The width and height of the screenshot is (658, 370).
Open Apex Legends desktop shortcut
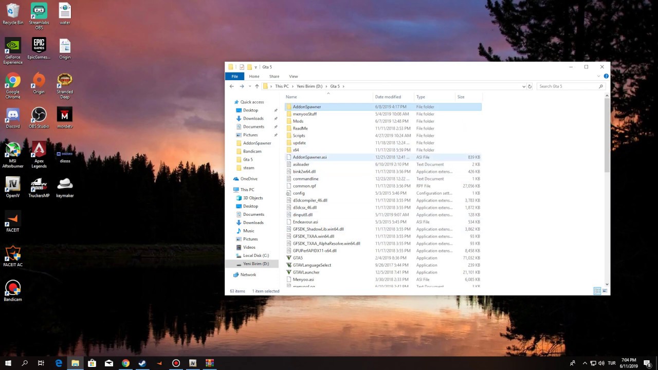click(x=39, y=155)
